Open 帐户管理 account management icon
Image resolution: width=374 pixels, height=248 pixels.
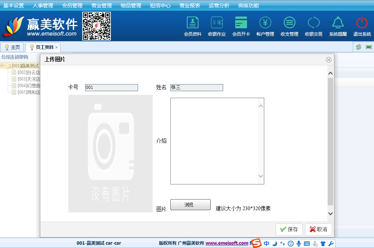pyautogui.click(x=265, y=26)
